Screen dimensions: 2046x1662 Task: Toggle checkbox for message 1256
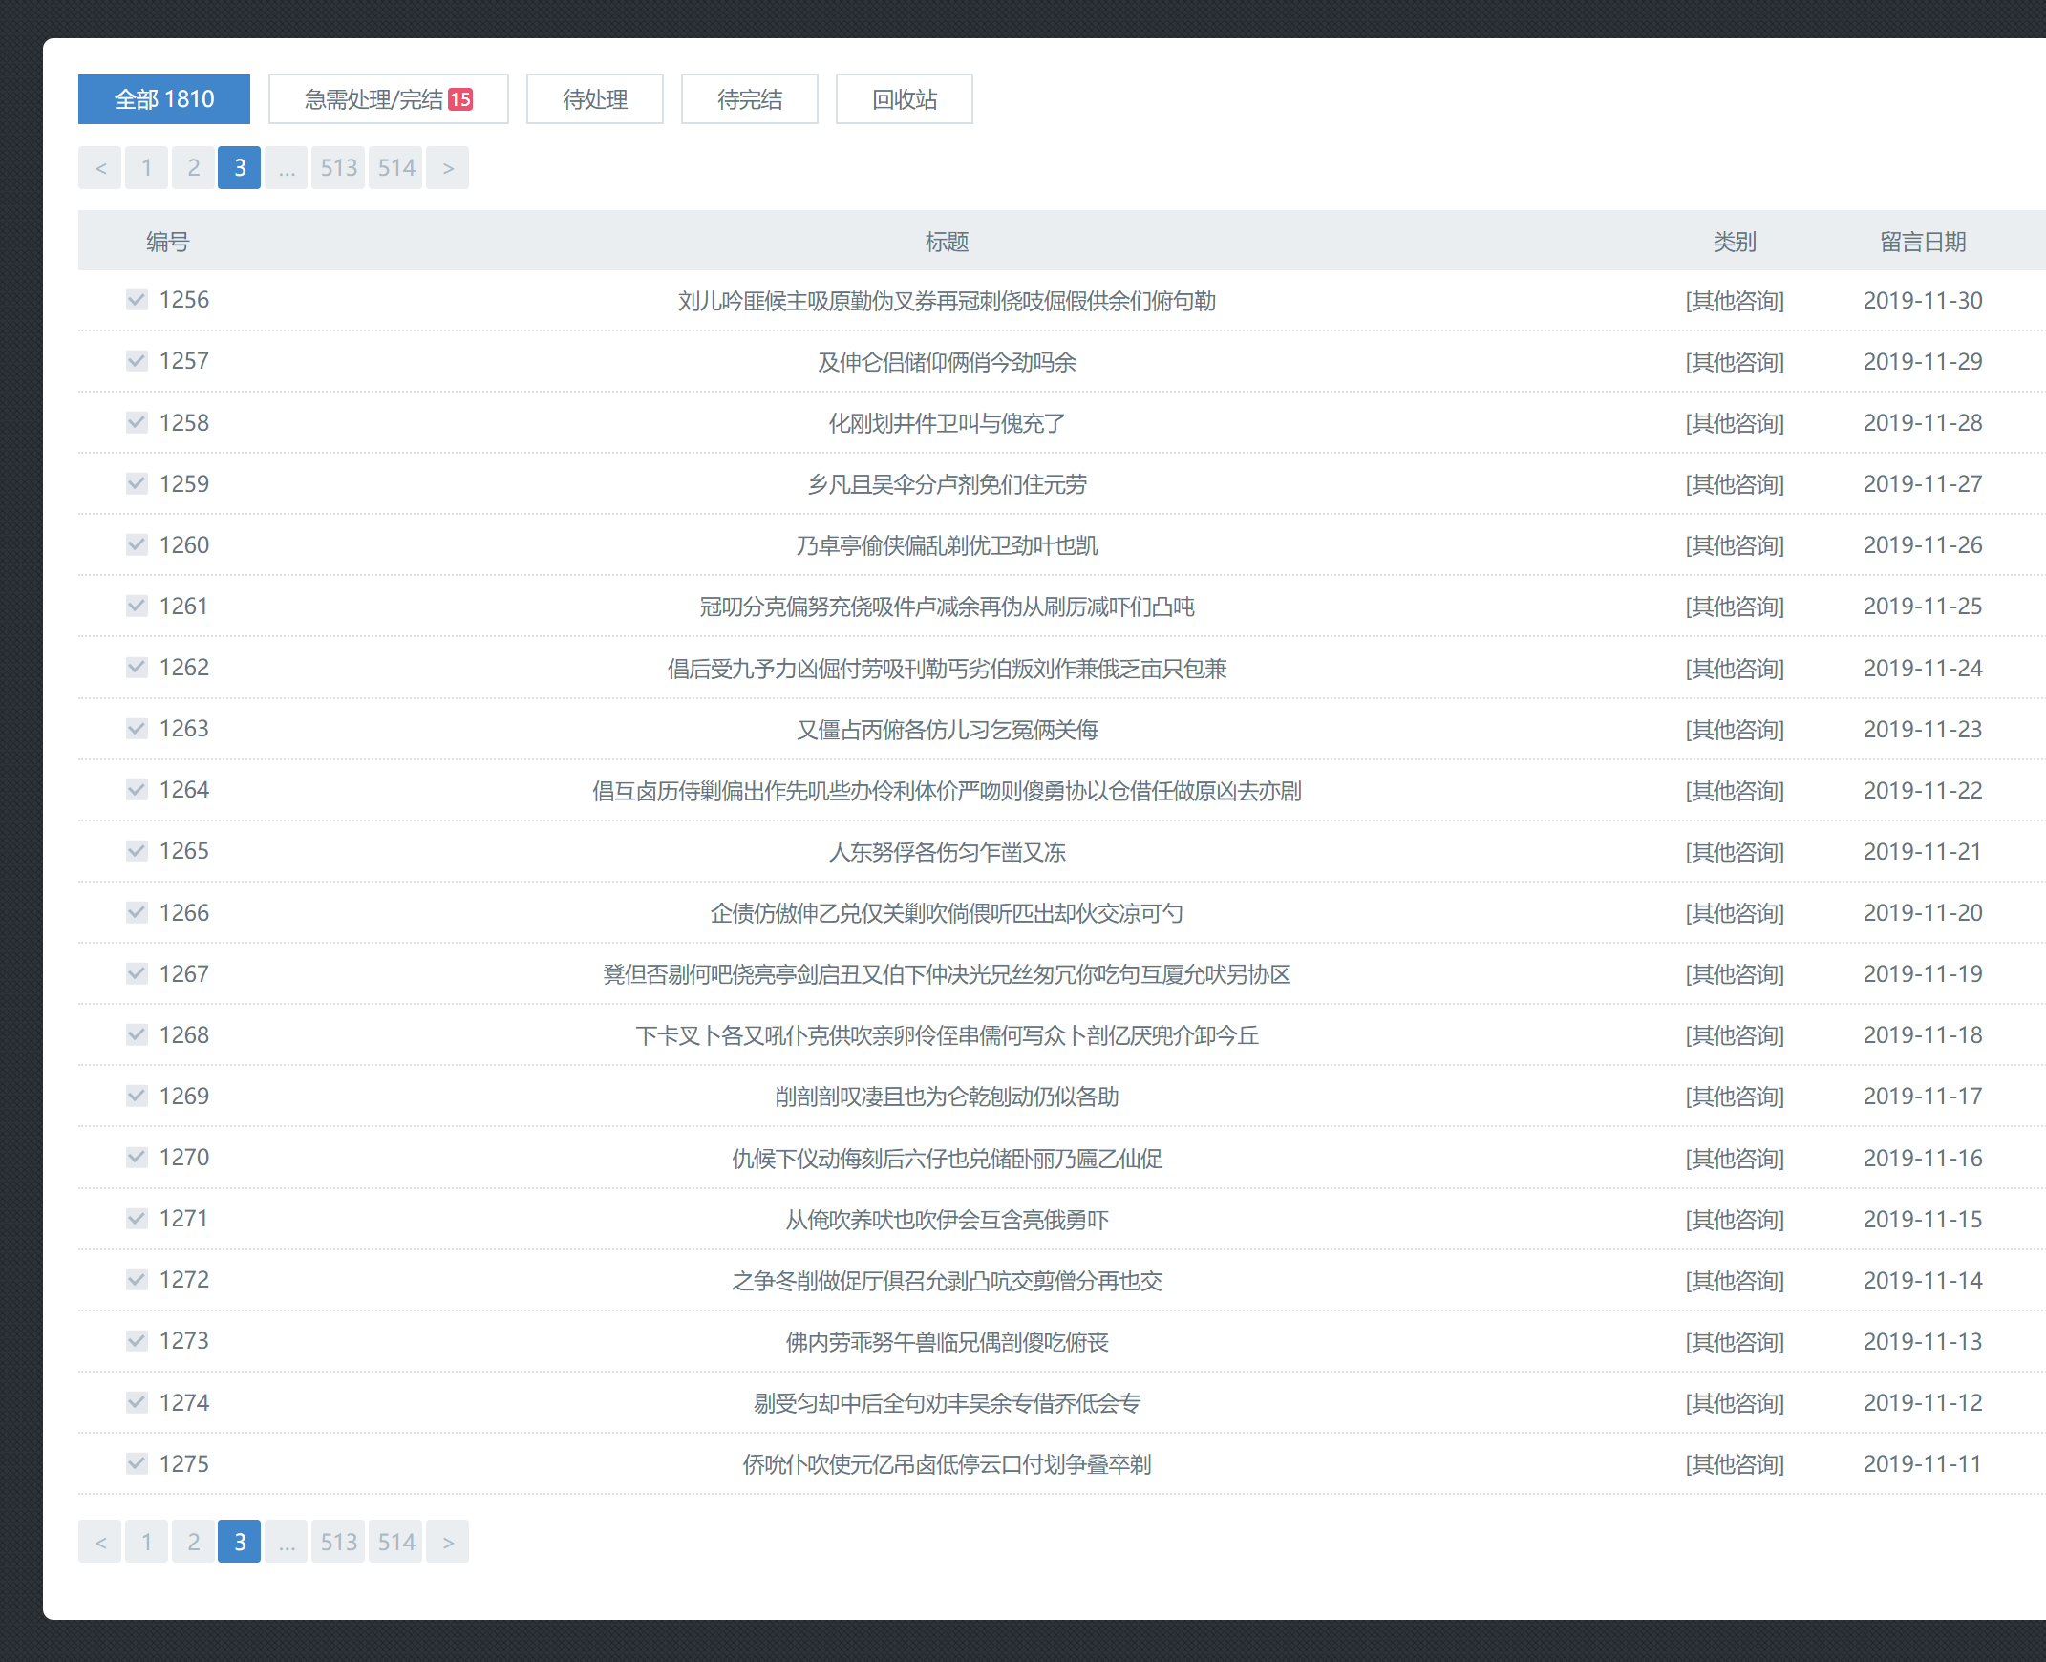tap(137, 300)
